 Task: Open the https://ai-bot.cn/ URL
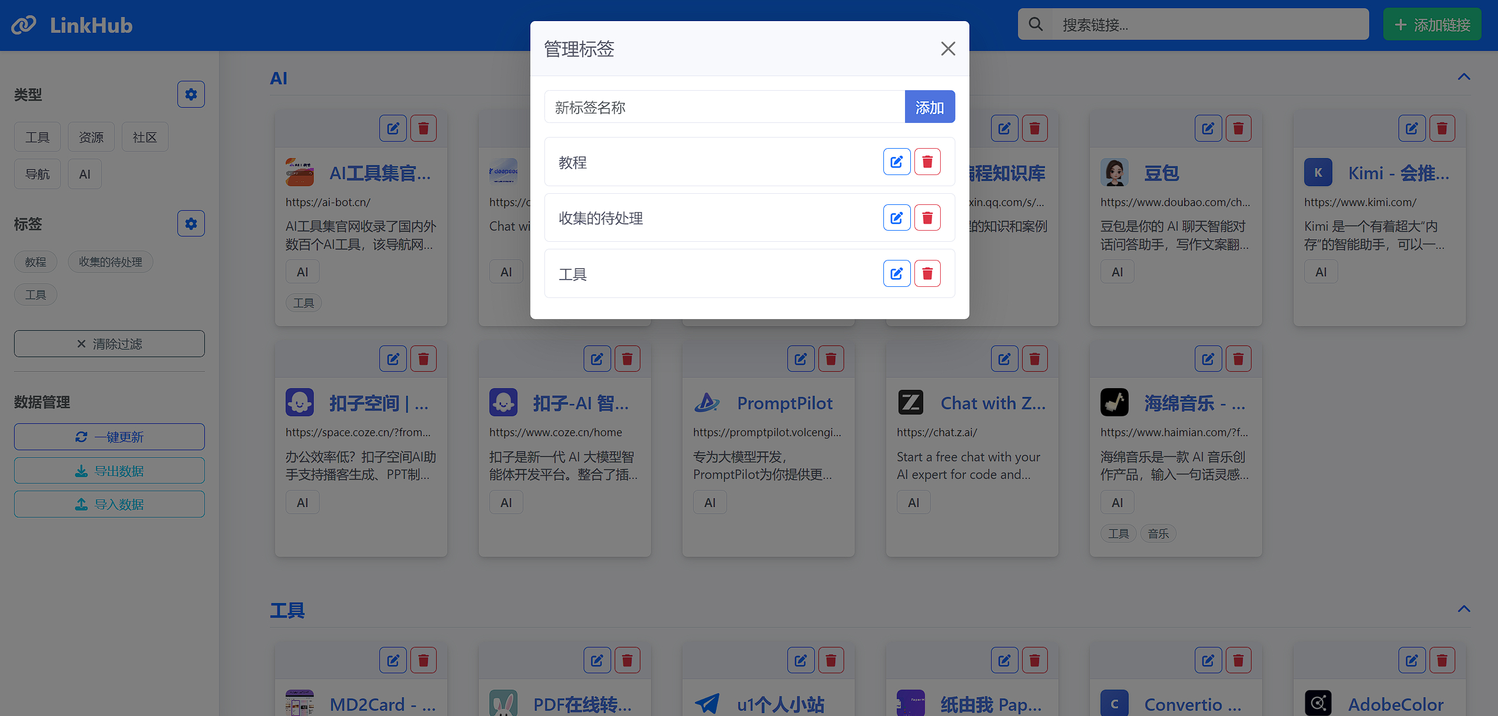click(328, 202)
